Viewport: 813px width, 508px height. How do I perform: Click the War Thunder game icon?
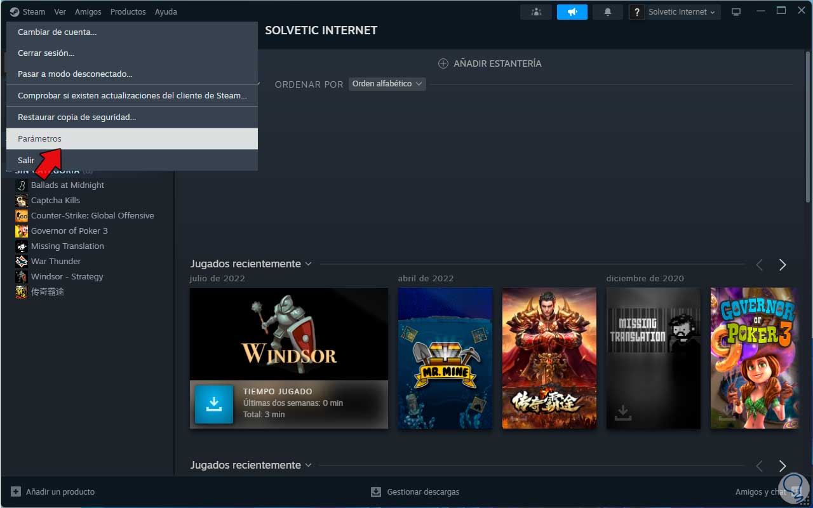point(22,262)
